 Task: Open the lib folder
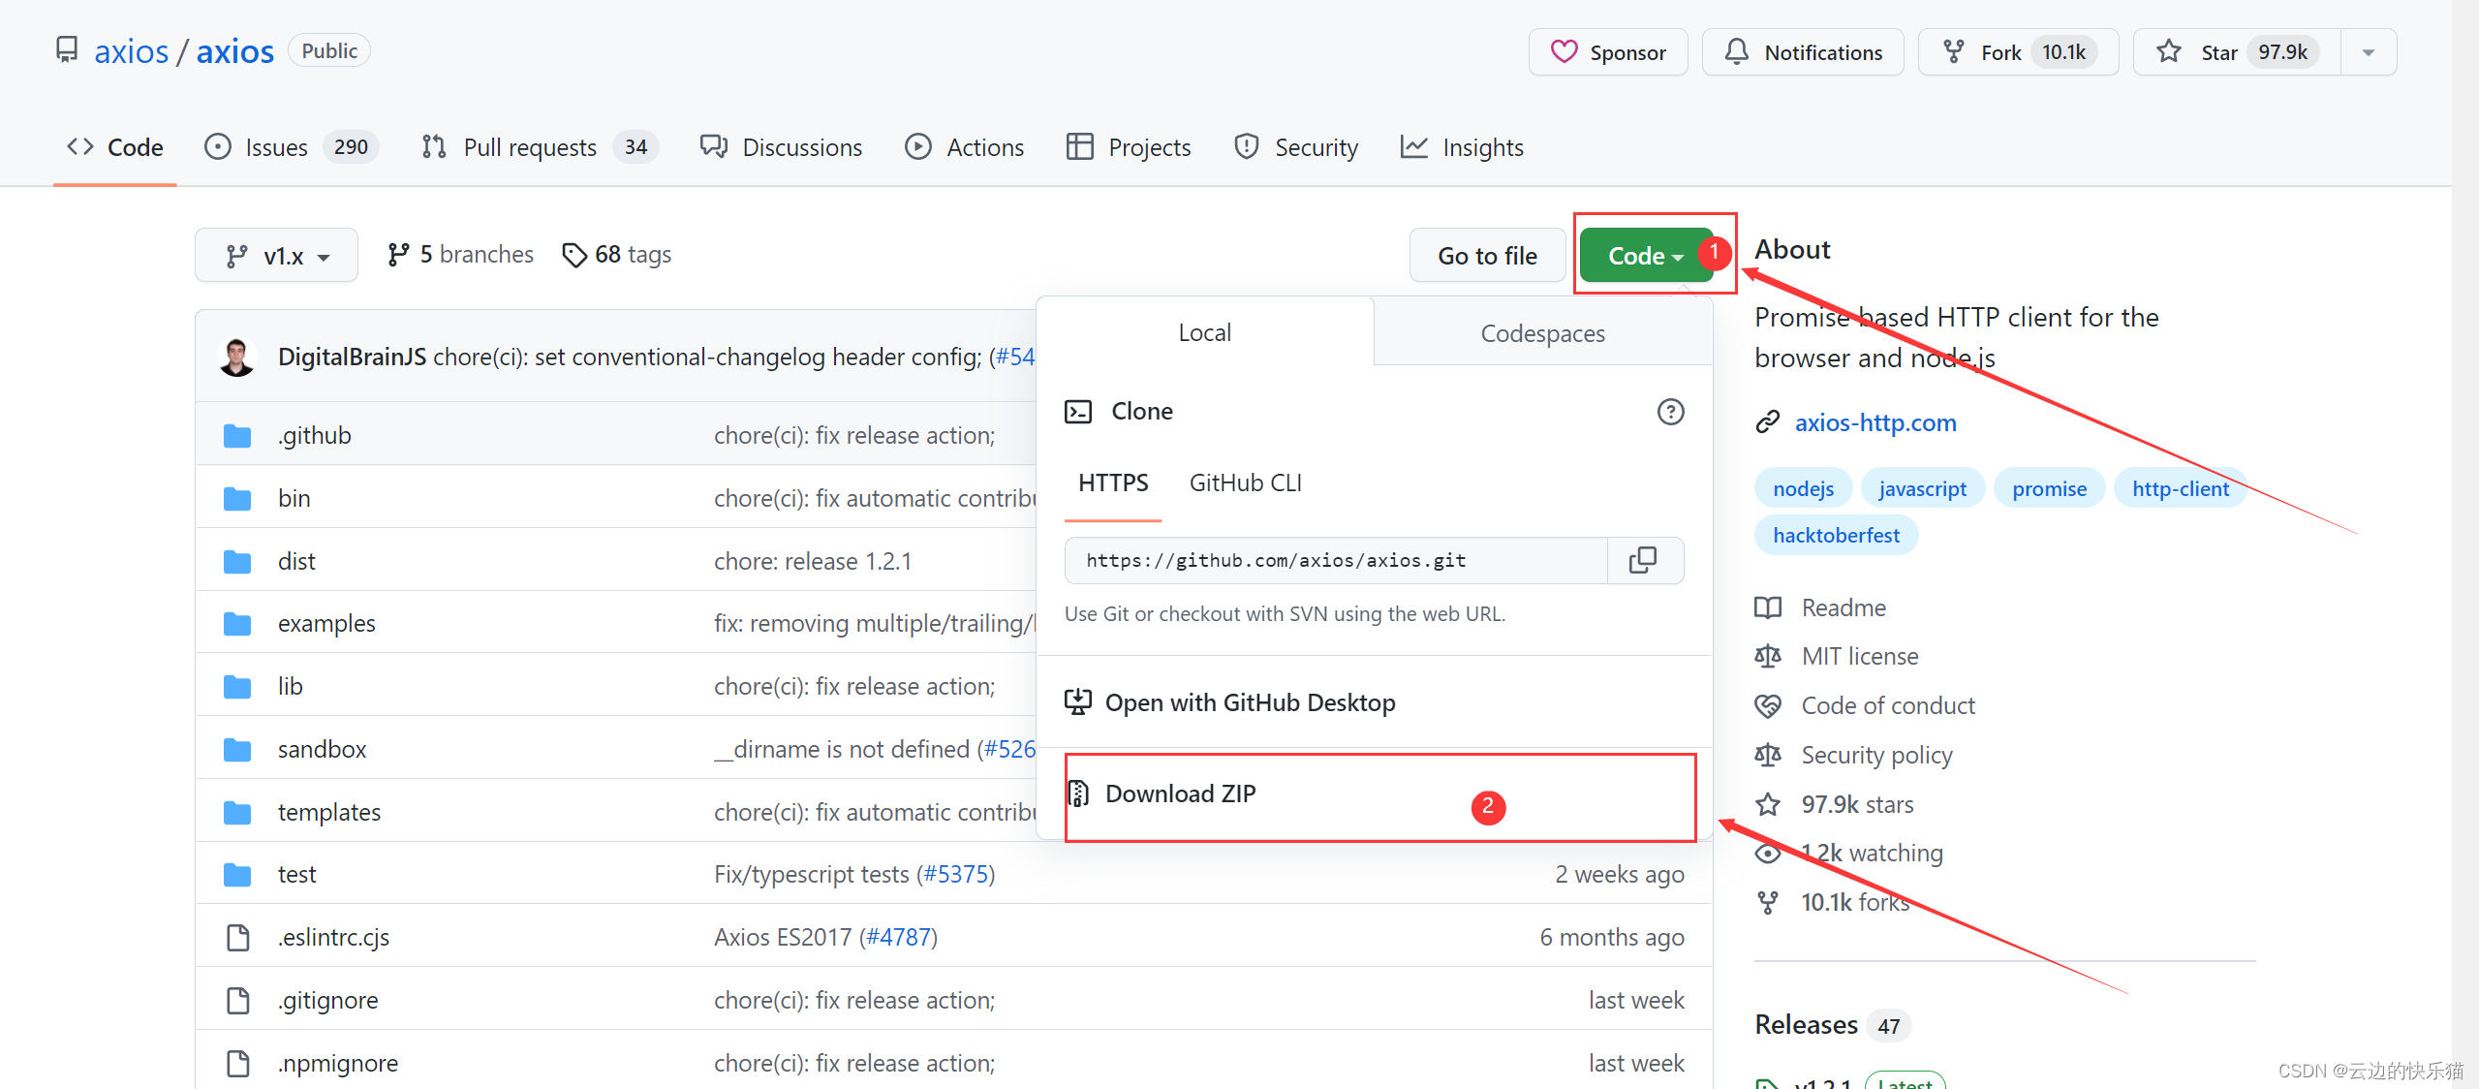coord(291,686)
